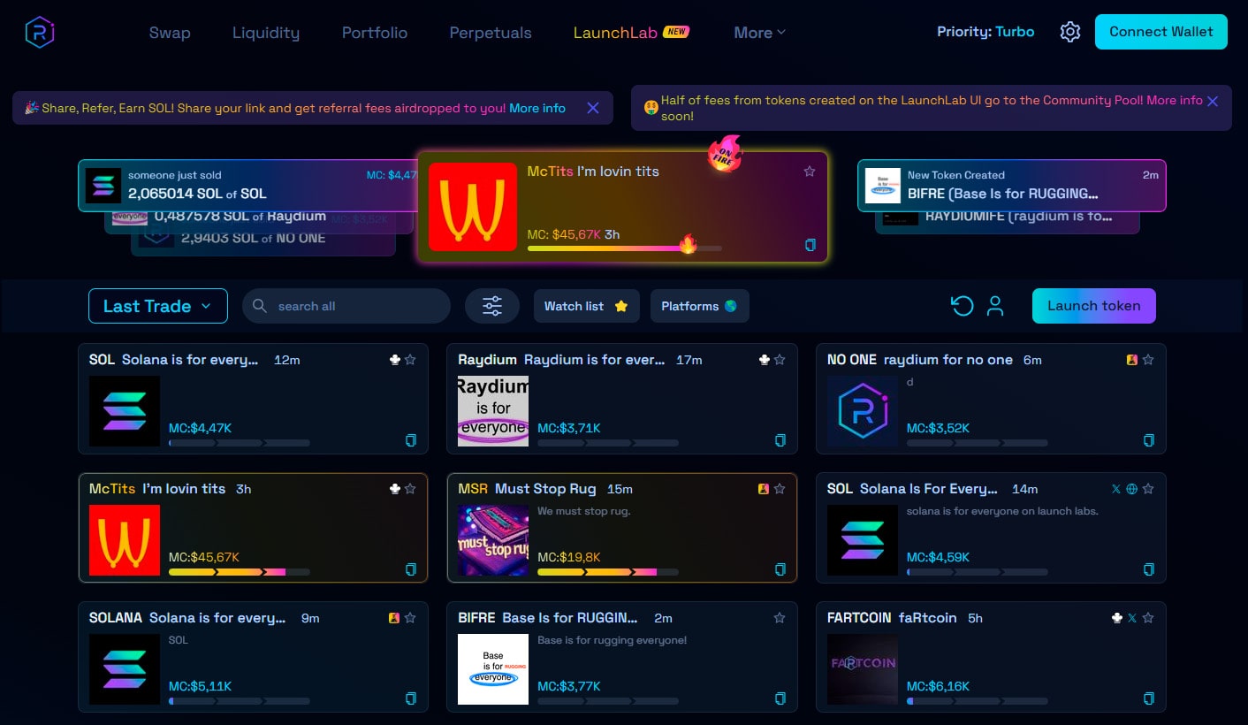Expand the More navigation menu
The height and width of the screenshot is (725, 1248).
[x=759, y=33]
